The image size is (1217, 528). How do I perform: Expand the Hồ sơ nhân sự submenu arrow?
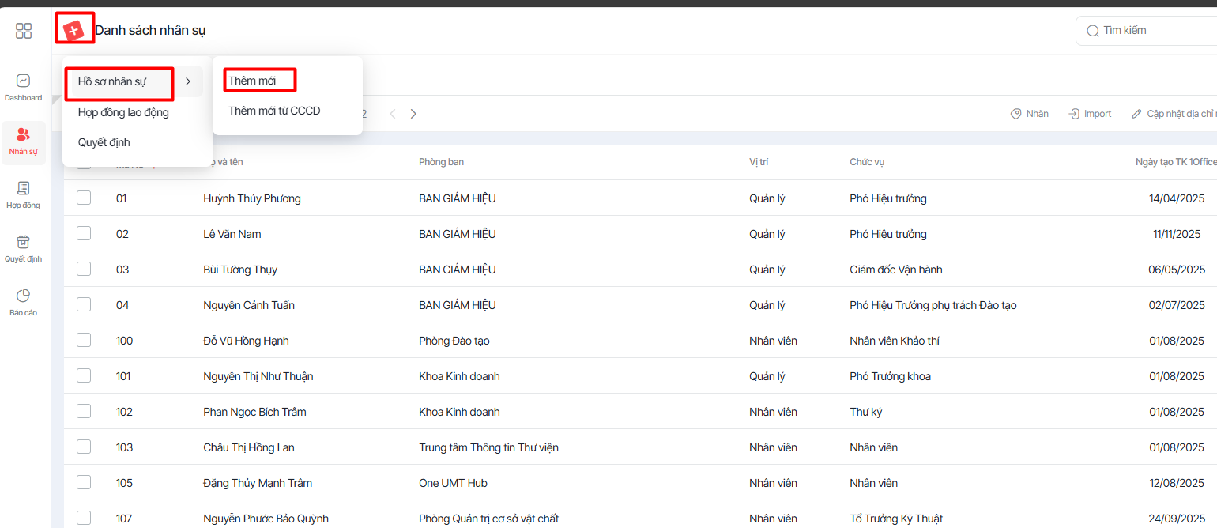[x=188, y=81]
